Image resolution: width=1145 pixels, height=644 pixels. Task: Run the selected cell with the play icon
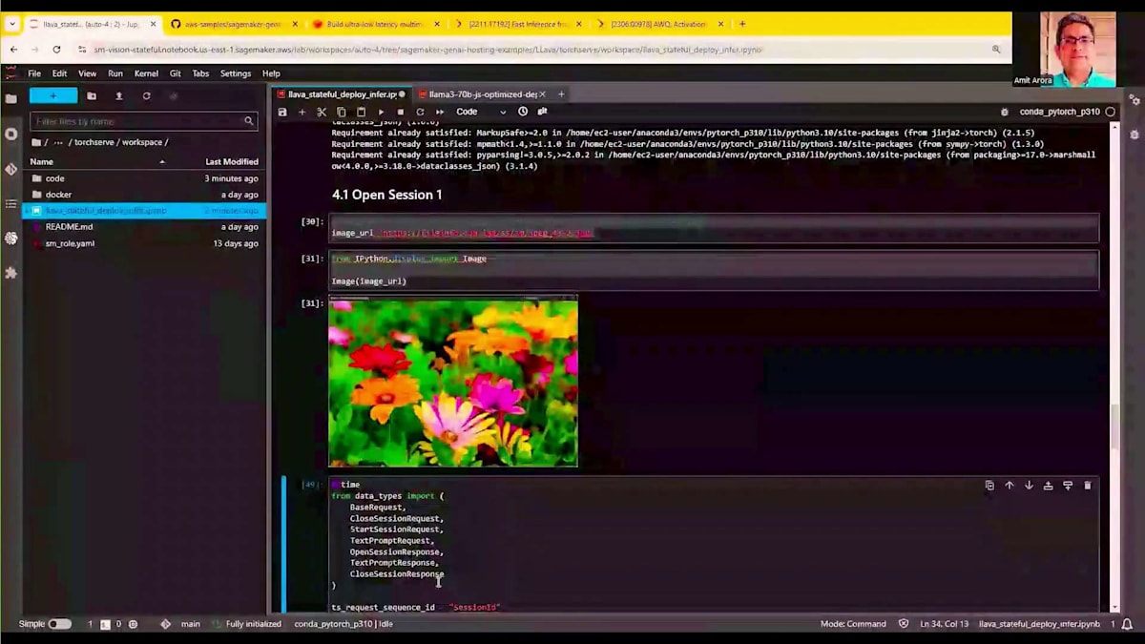pos(381,112)
